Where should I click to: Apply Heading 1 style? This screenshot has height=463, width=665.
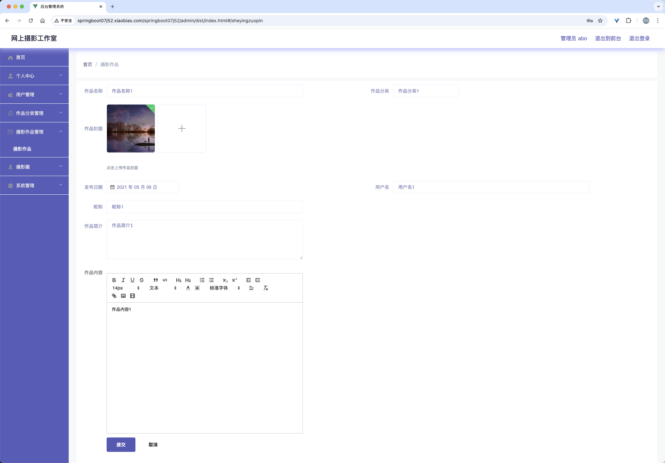point(179,280)
